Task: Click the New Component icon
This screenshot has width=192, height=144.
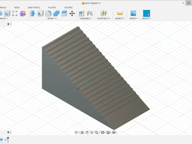Action: [82, 13]
